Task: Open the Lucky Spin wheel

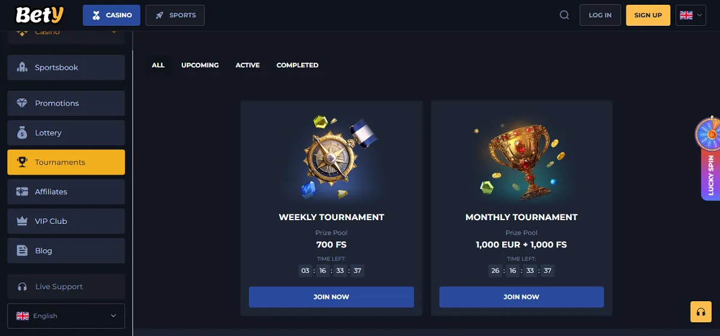Action: tap(709, 158)
